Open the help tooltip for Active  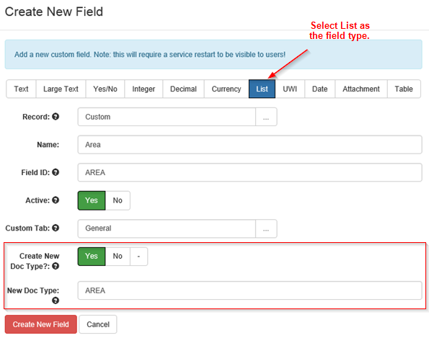(x=56, y=200)
